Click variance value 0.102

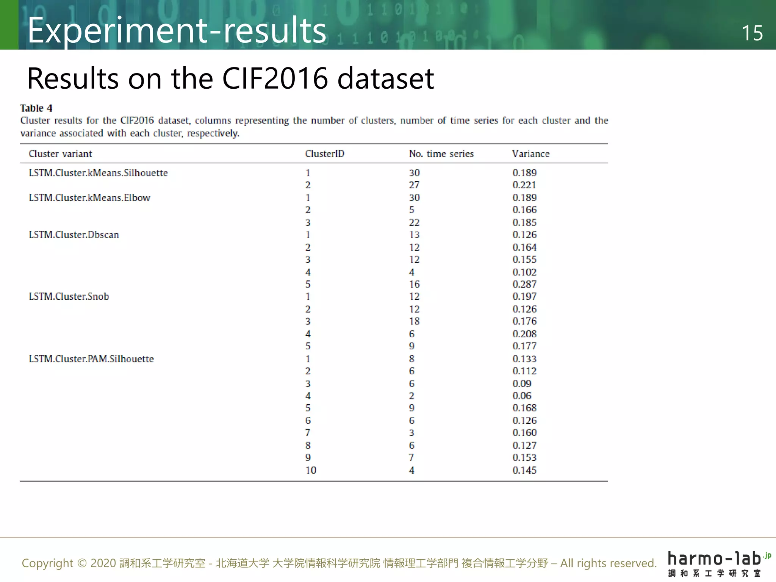pyautogui.click(x=524, y=272)
